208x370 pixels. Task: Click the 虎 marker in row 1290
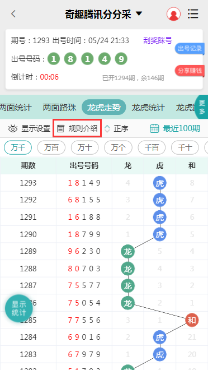(160, 234)
